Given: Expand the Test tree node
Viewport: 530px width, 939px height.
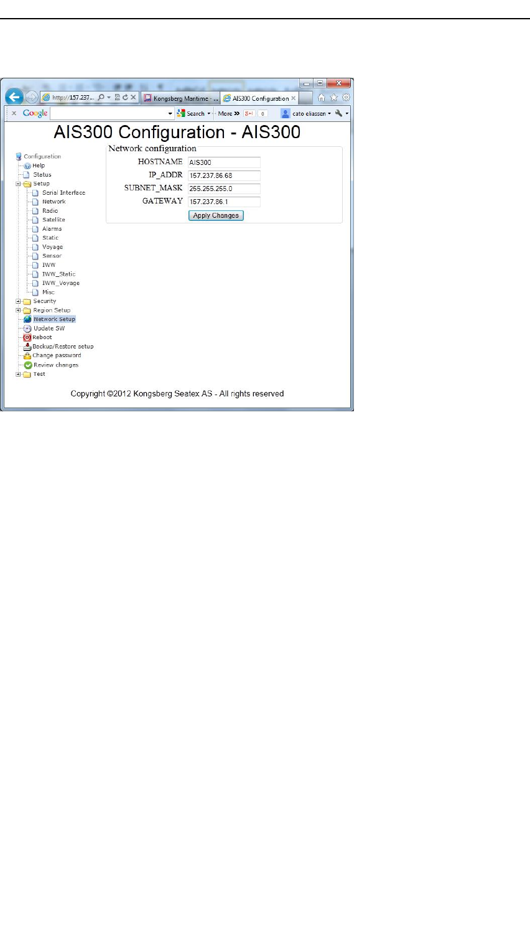Looking at the screenshot, I should click(18, 375).
